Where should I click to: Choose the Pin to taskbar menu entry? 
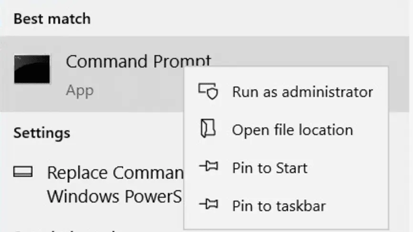click(x=279, y=206)
